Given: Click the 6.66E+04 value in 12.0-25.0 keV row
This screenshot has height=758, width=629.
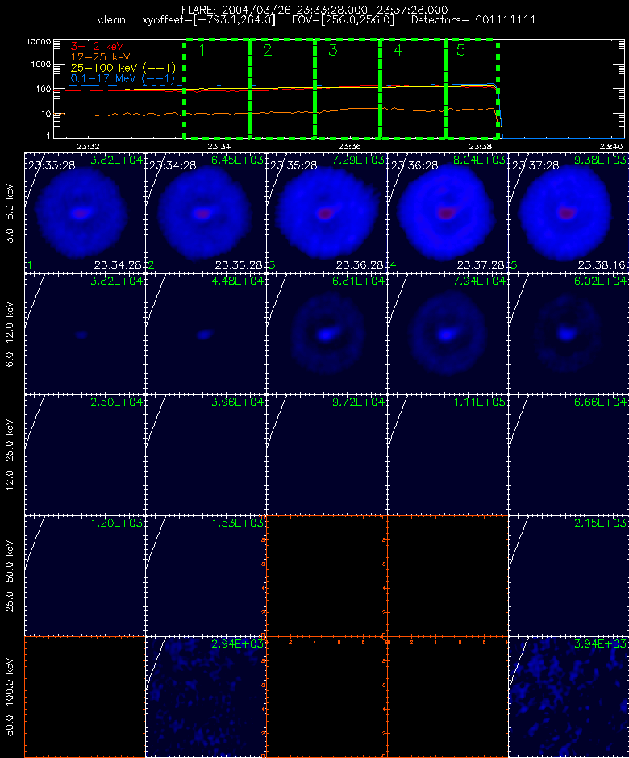Looking at the screenshot, I should coord(600,402).
